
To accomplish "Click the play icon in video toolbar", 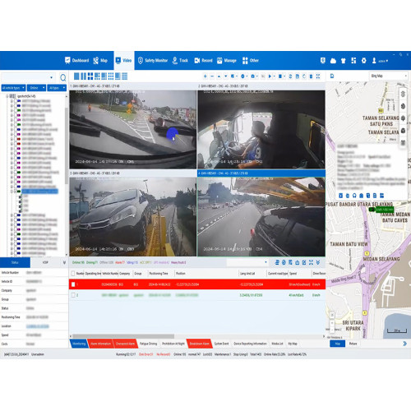I will pyautogui.click(x=270, y=76).
